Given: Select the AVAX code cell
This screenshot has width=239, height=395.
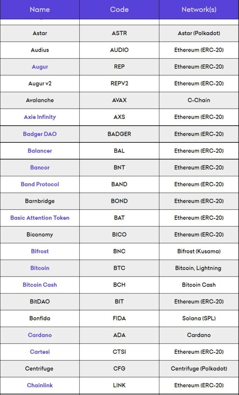Looking at the screenshot, I should 119,100.
